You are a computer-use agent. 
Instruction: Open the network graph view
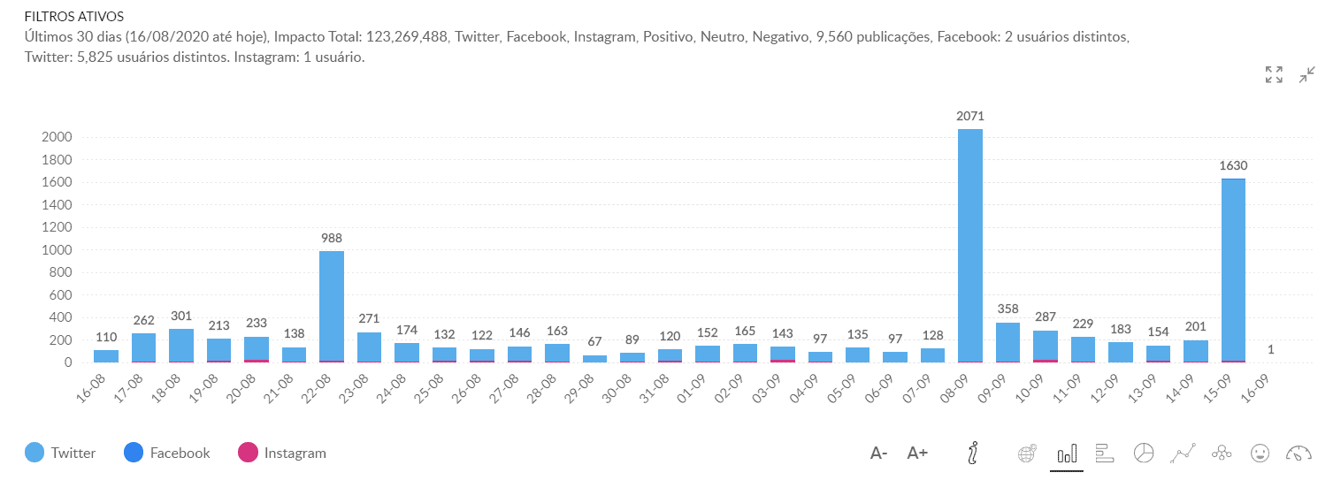pos(1222,454)
